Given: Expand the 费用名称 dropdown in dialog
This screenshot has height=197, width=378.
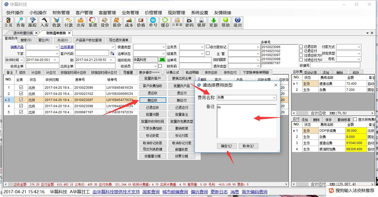Looking at the screenshot, I should pos(274,98).
